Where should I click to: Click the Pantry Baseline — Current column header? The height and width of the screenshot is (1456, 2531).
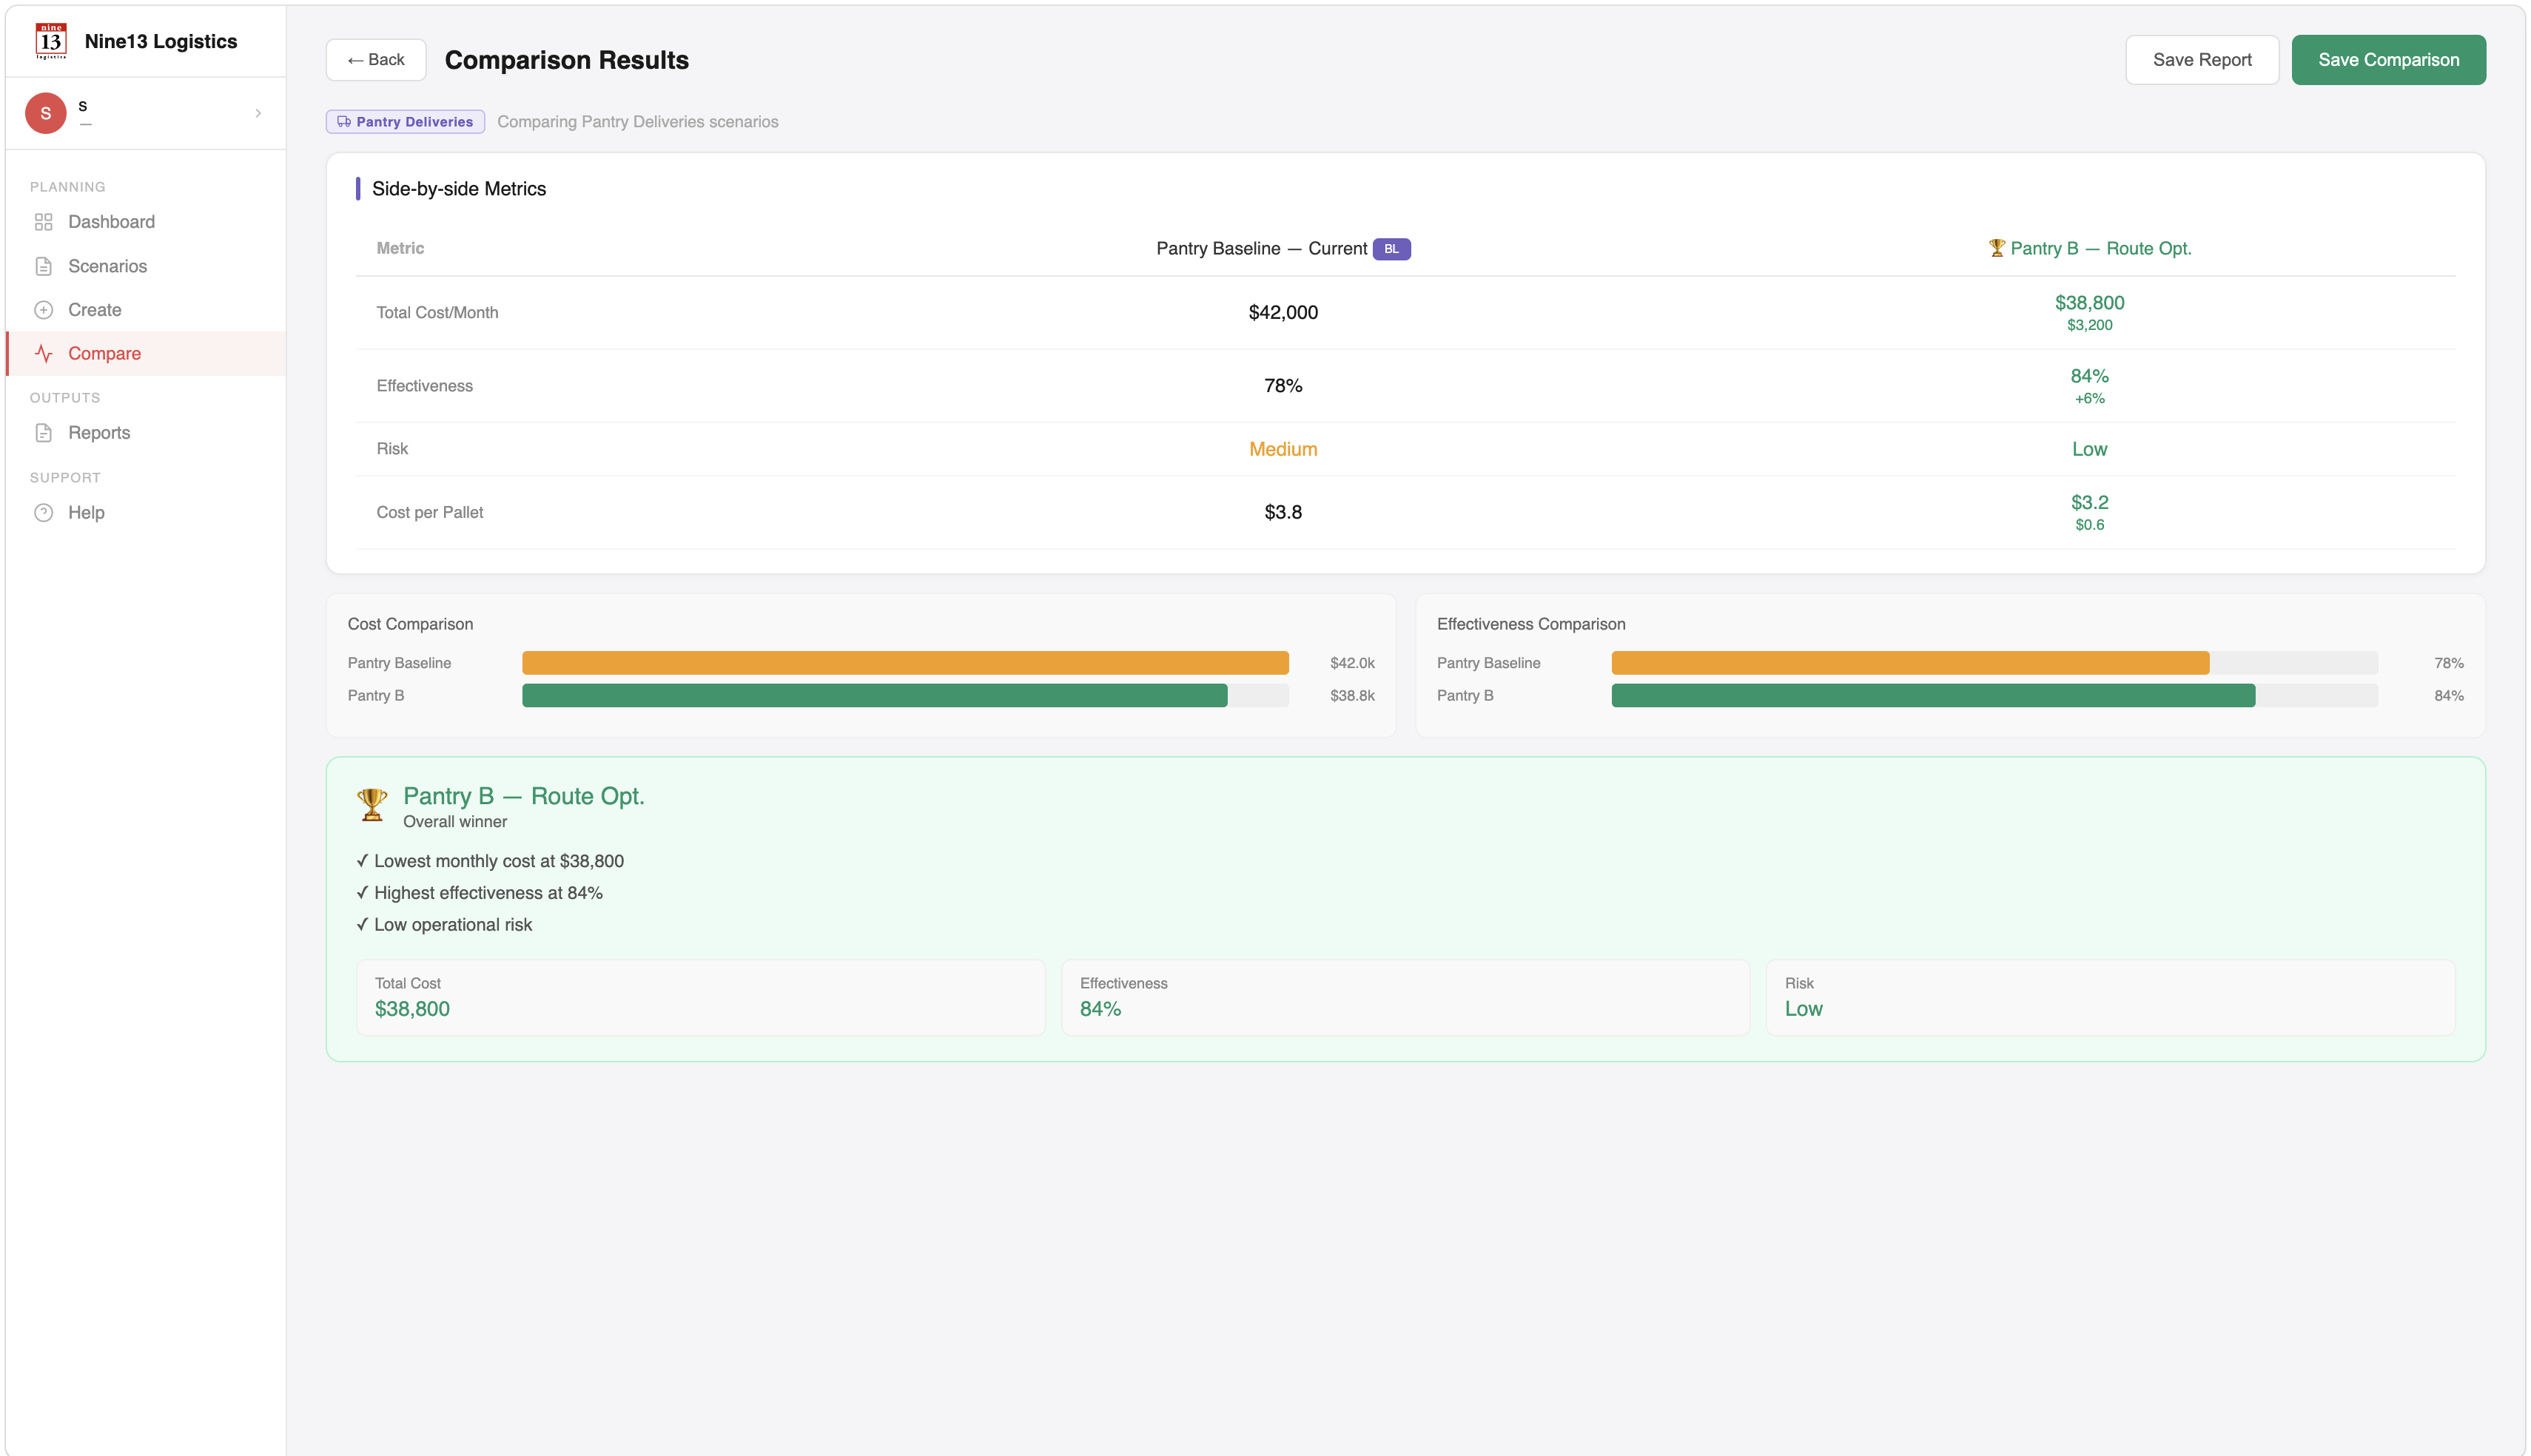pos(1261,249)
